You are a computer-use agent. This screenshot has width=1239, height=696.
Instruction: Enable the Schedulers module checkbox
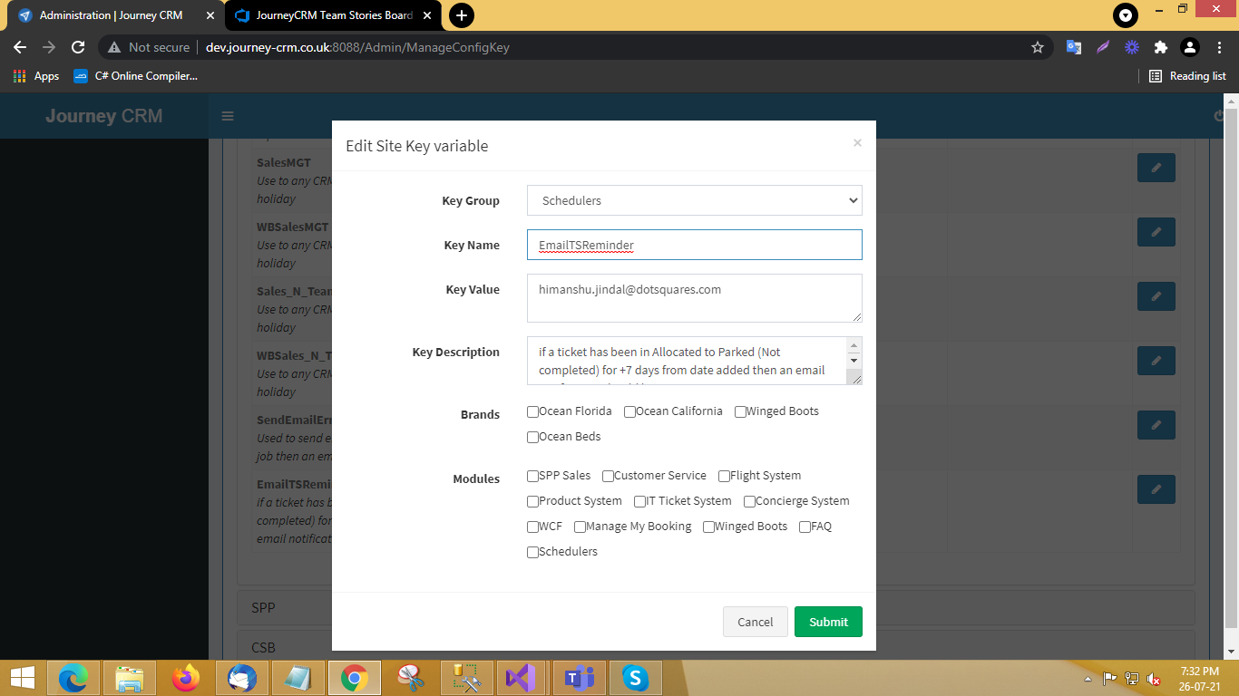pos(533,552)
